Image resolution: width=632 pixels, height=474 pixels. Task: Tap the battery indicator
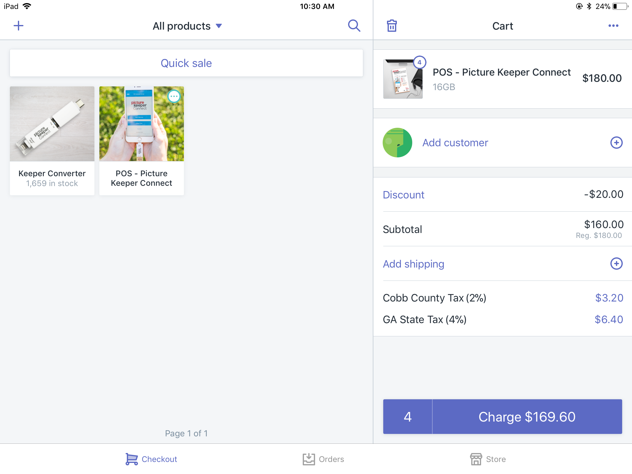coord(621,6)
